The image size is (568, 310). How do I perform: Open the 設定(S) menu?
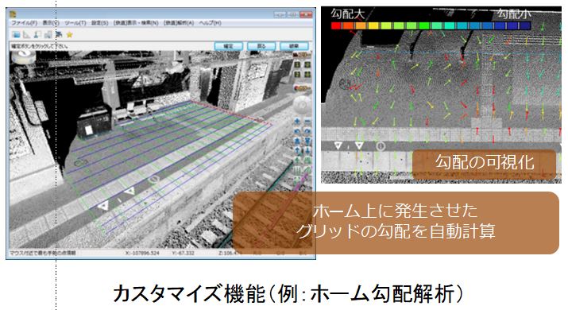click(99, 23)
